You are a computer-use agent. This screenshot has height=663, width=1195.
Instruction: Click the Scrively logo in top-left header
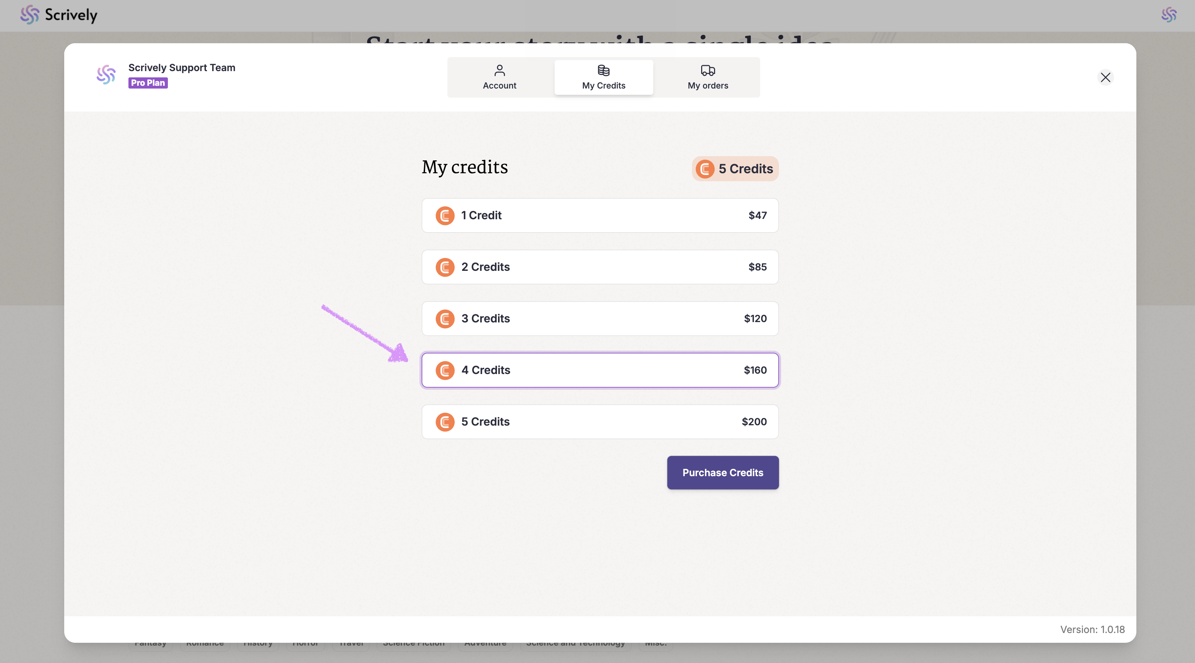coord(58,15)
